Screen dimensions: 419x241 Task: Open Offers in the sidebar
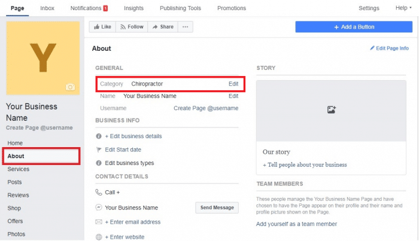tap(15, 221)
